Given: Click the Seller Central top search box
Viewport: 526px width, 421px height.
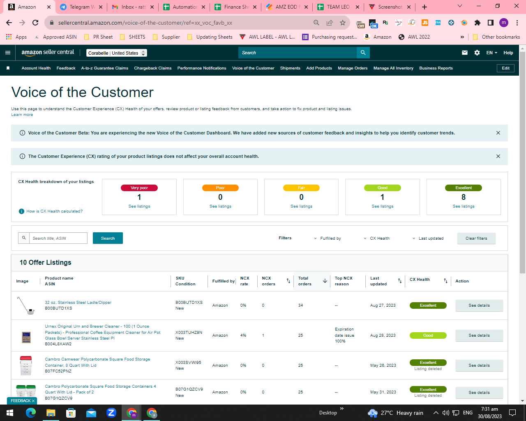Looking at the screenshot, I should tap(298, 53).
